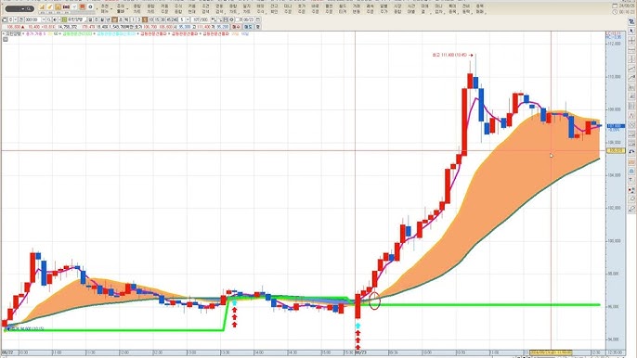The image size is (637, 358).
Task: Toggle the checkbox before the 08/23 date field
Action: (237, 19)
